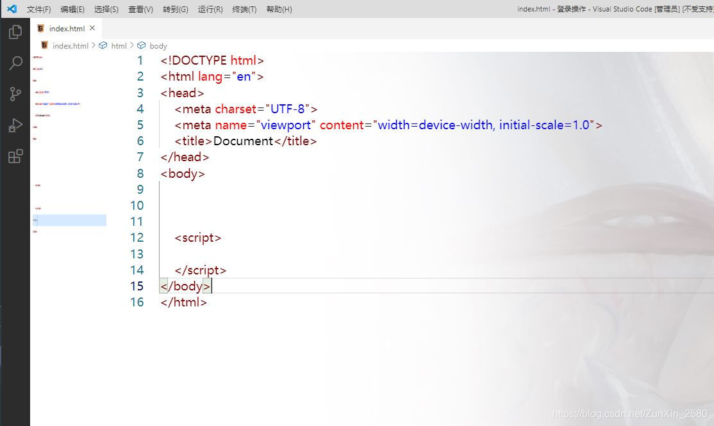This screenshot has height=426, width=714.
Task: Click the <head> opening tag
Action: pos(182,93)
